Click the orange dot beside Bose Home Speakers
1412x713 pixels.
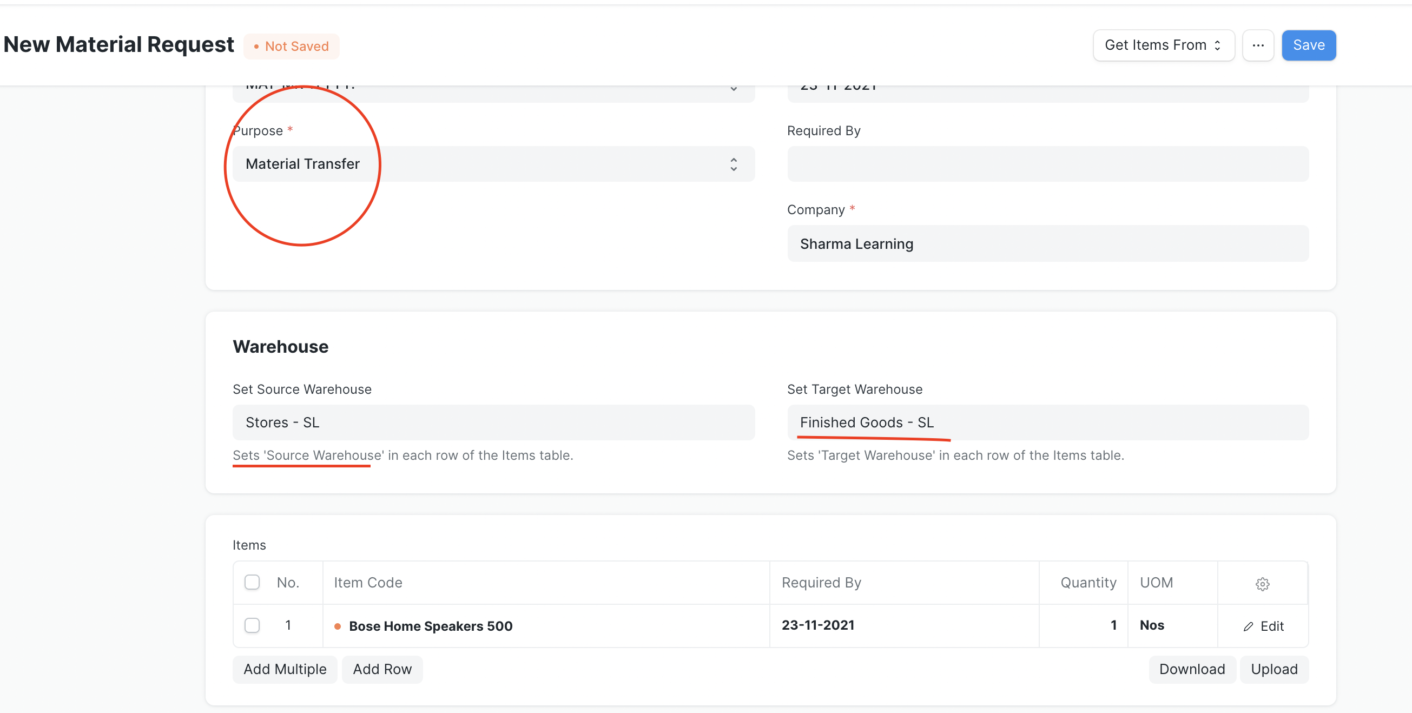(338, 626)
